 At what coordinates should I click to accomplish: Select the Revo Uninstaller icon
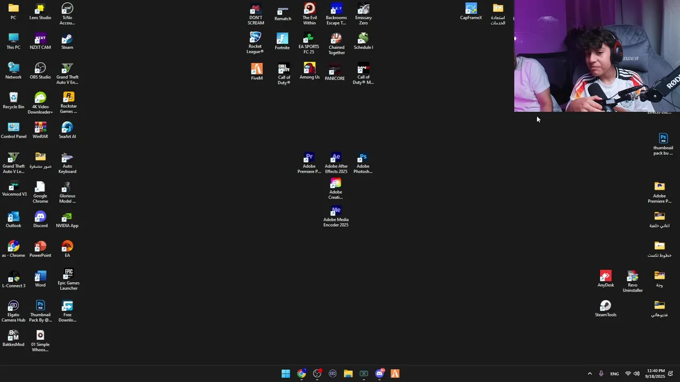[632, 282]
